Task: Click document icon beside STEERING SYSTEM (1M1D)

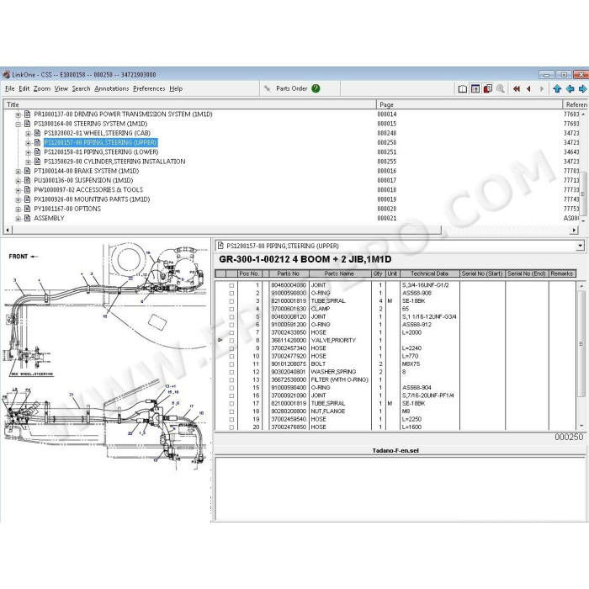Action: (x=27, y=123)
